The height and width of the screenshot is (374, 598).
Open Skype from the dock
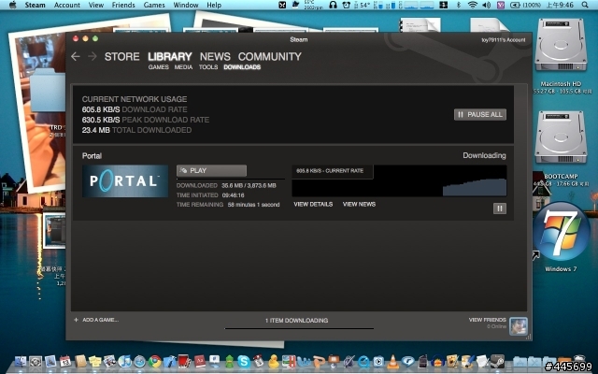click(x=244, y=361)
